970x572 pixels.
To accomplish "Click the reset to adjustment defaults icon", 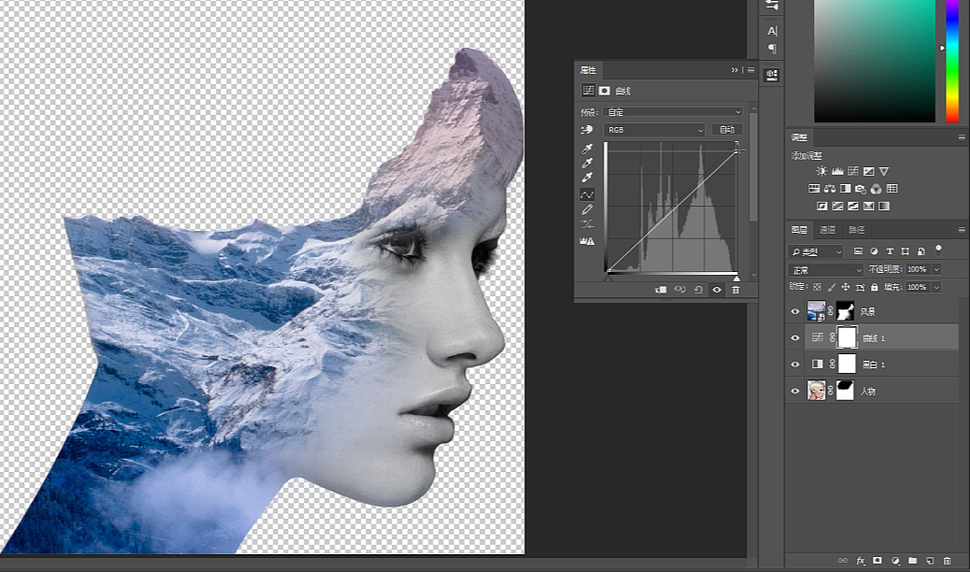I will click(x=698, y=290).
